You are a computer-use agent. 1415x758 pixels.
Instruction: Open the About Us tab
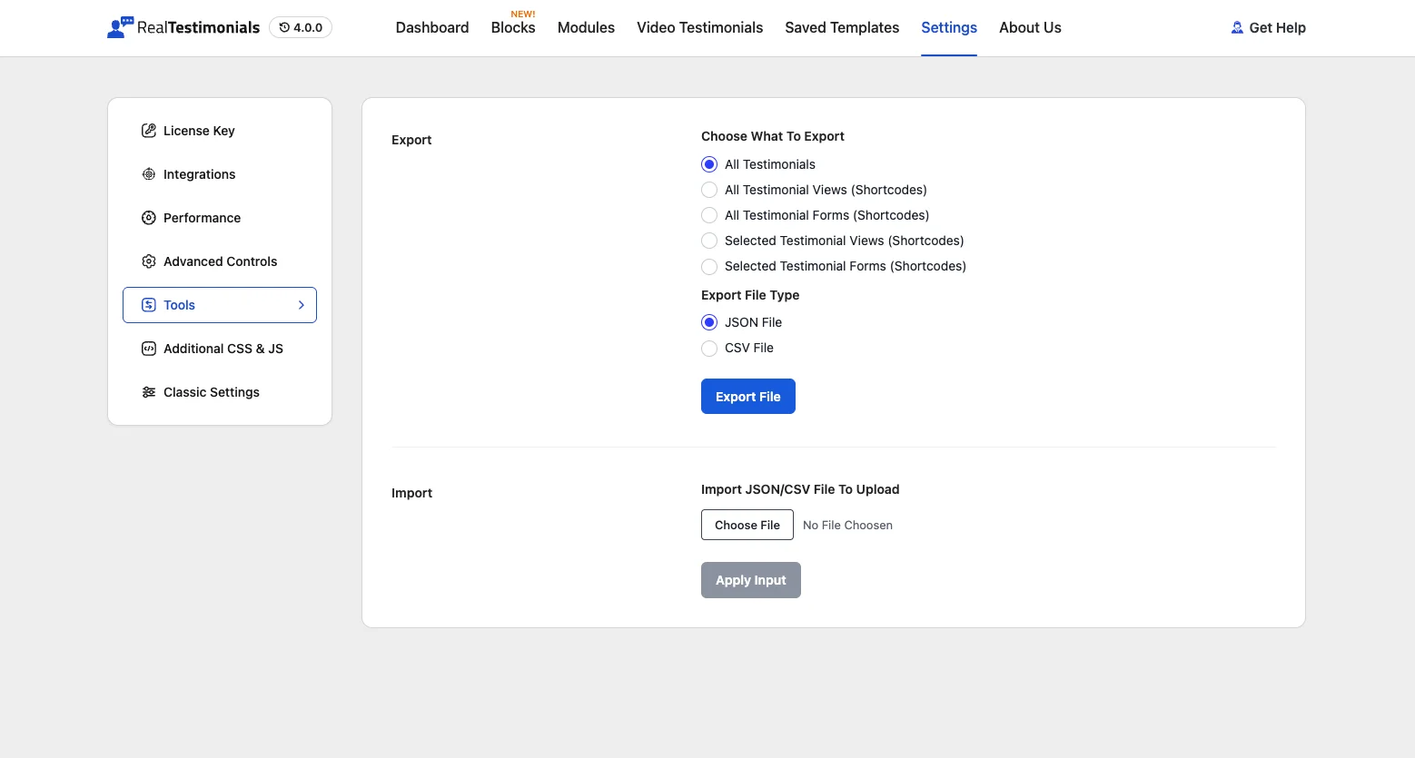1030,27
